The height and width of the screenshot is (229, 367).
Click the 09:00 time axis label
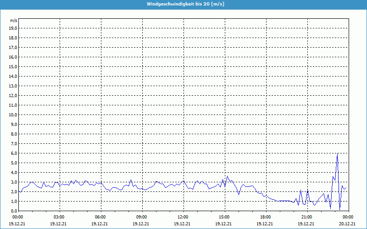142,217
